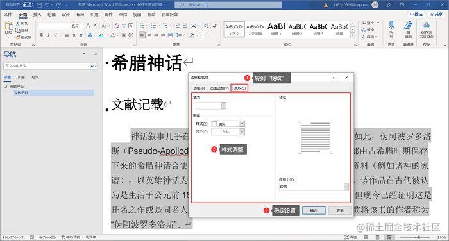Toggle Show/Hide paragraph marks icon
Screen dimensions: 449x241
tap(215, 26)
